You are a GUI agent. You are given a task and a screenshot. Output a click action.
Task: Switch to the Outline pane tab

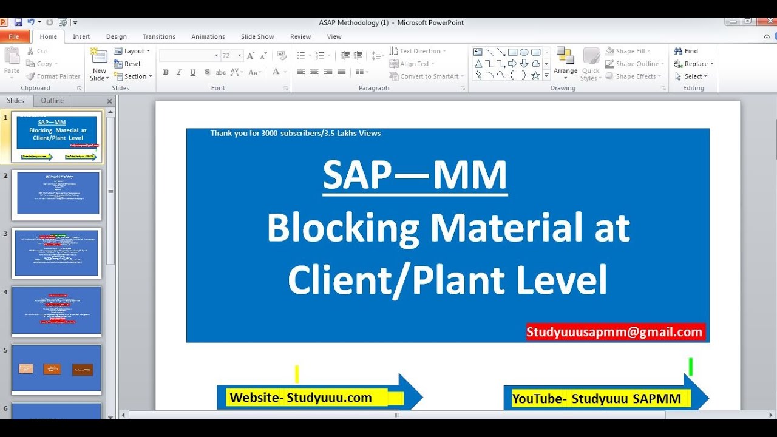(x=52, y=101)
